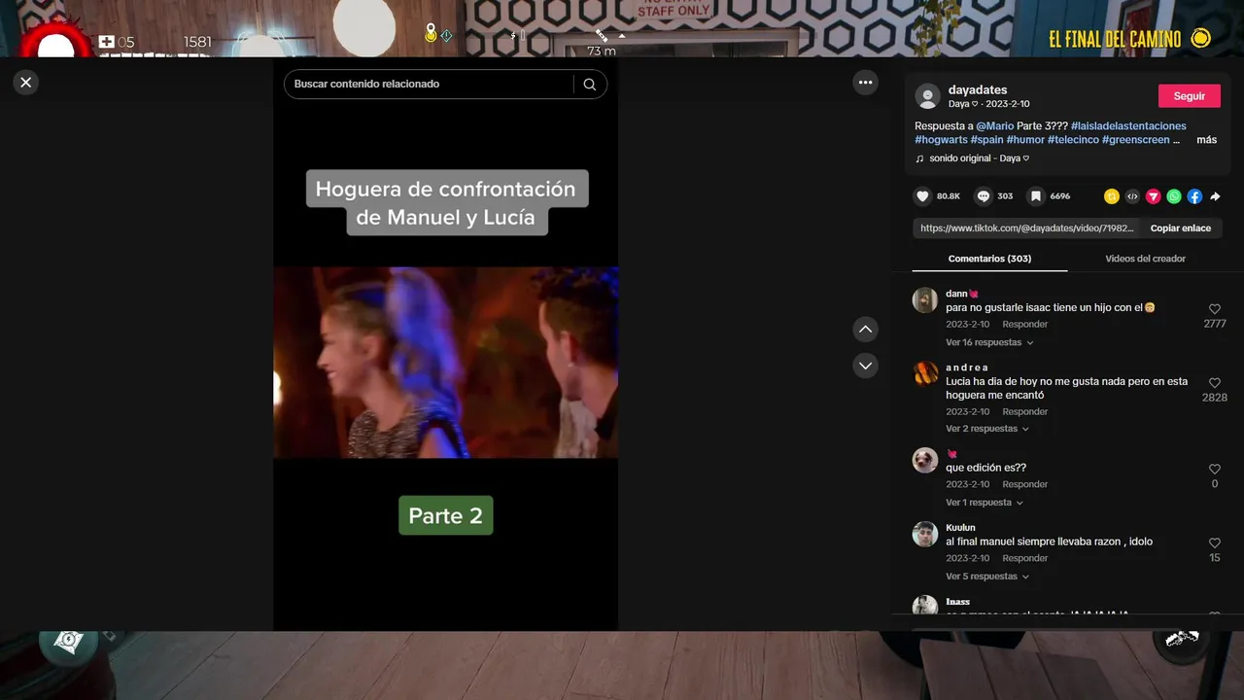The image size is (1244, 700).
Task: Click the music note sound icon
Action: pos(919,158)
